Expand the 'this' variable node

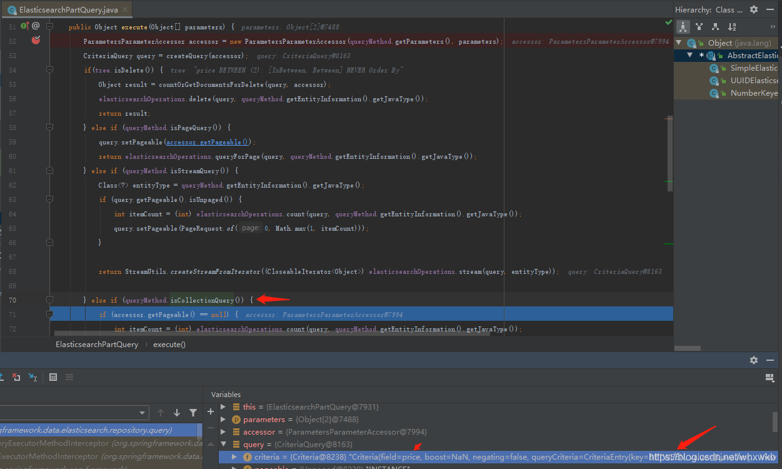pyautogui.click(x=223, y=407)
